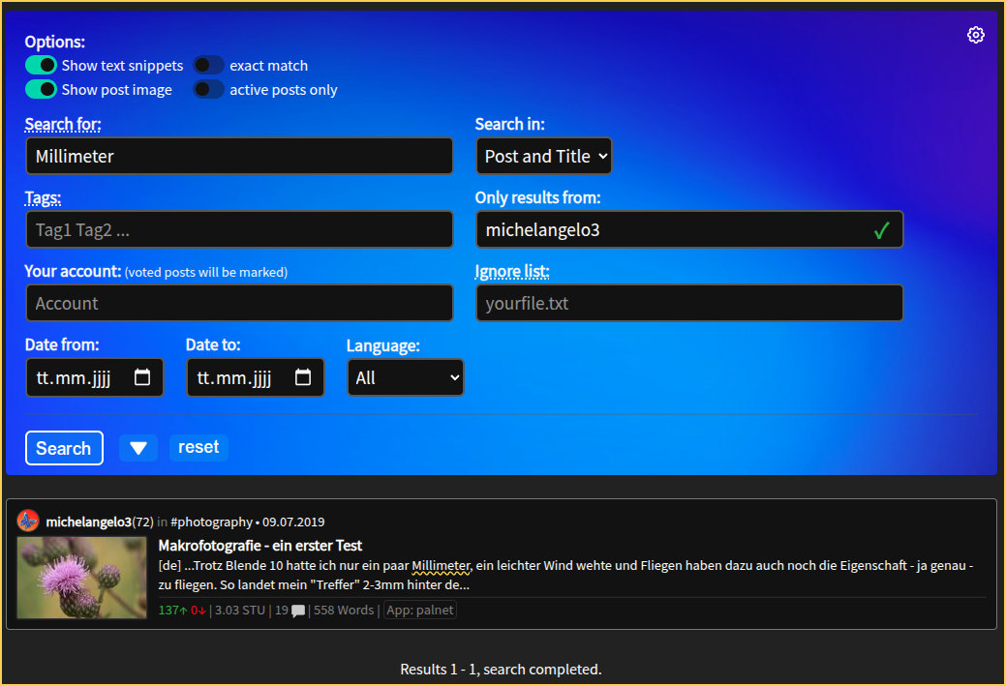This screenshot has width=1006, height=686.
Task: Focus the Ignore list input field
Action: (x=689, y=303)
